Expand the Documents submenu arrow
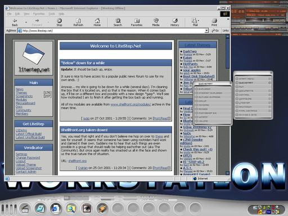The height and width of the screenshot is (216, 288). [x=269, y=91]
